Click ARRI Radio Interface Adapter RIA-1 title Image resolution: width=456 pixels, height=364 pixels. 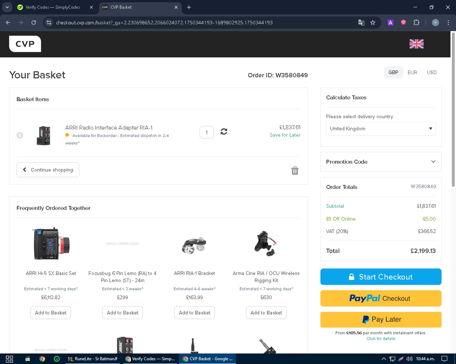(x=109, y=128)
